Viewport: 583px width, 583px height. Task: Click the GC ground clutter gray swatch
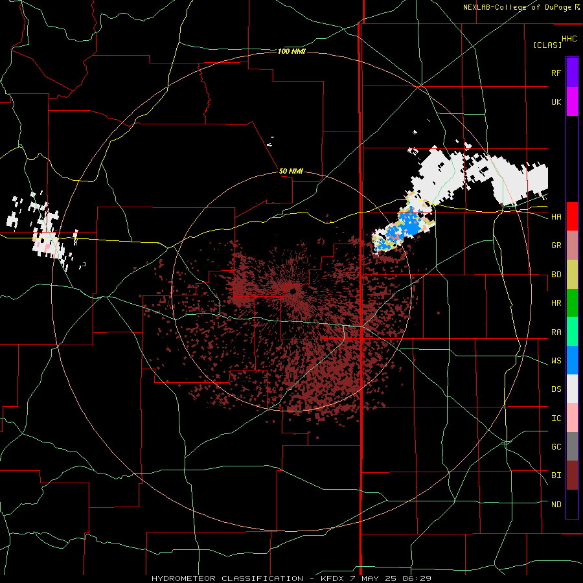pyautogui.click(x=572, y=446)
